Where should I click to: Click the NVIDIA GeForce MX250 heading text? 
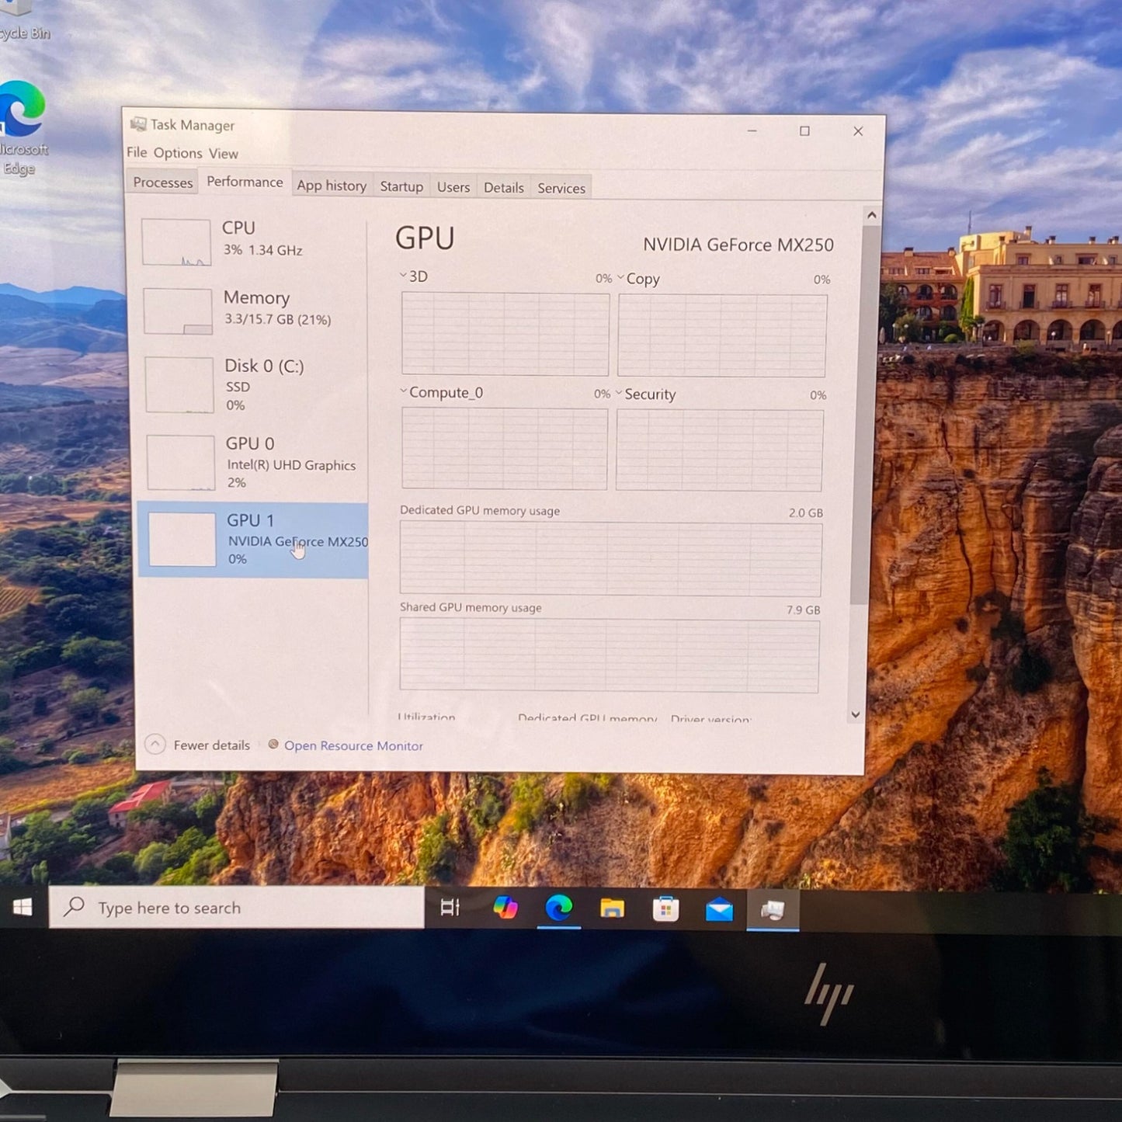coord(738,245)
